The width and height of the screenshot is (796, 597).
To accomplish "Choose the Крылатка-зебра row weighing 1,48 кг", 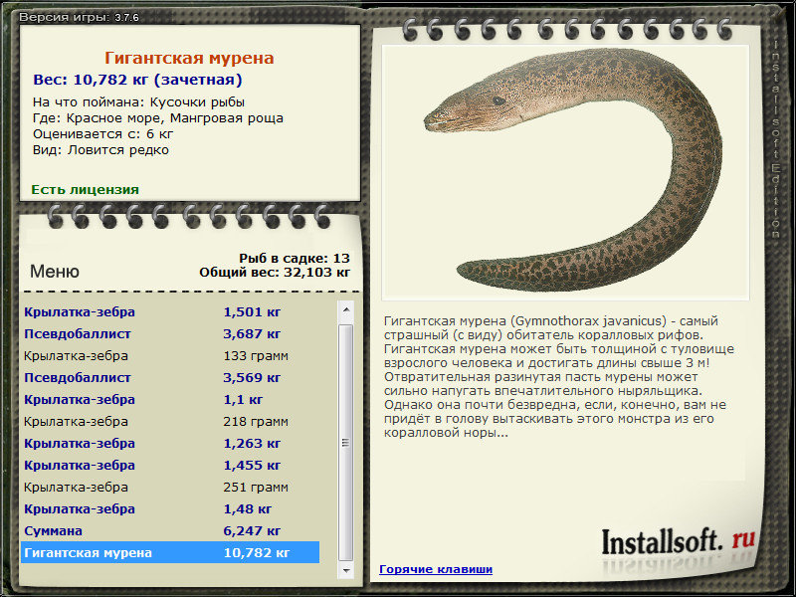I will [170, 508].
